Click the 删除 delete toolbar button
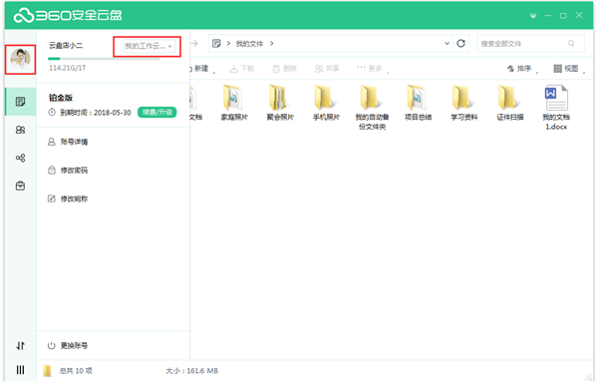The height and width of the screenshot is (382, 598). 284,69
